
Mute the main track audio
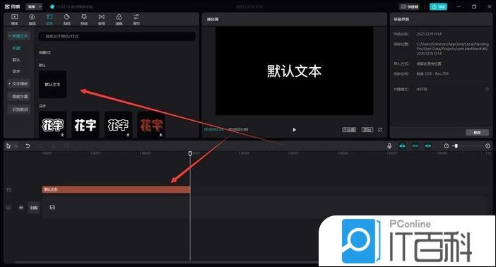[21, 208]
